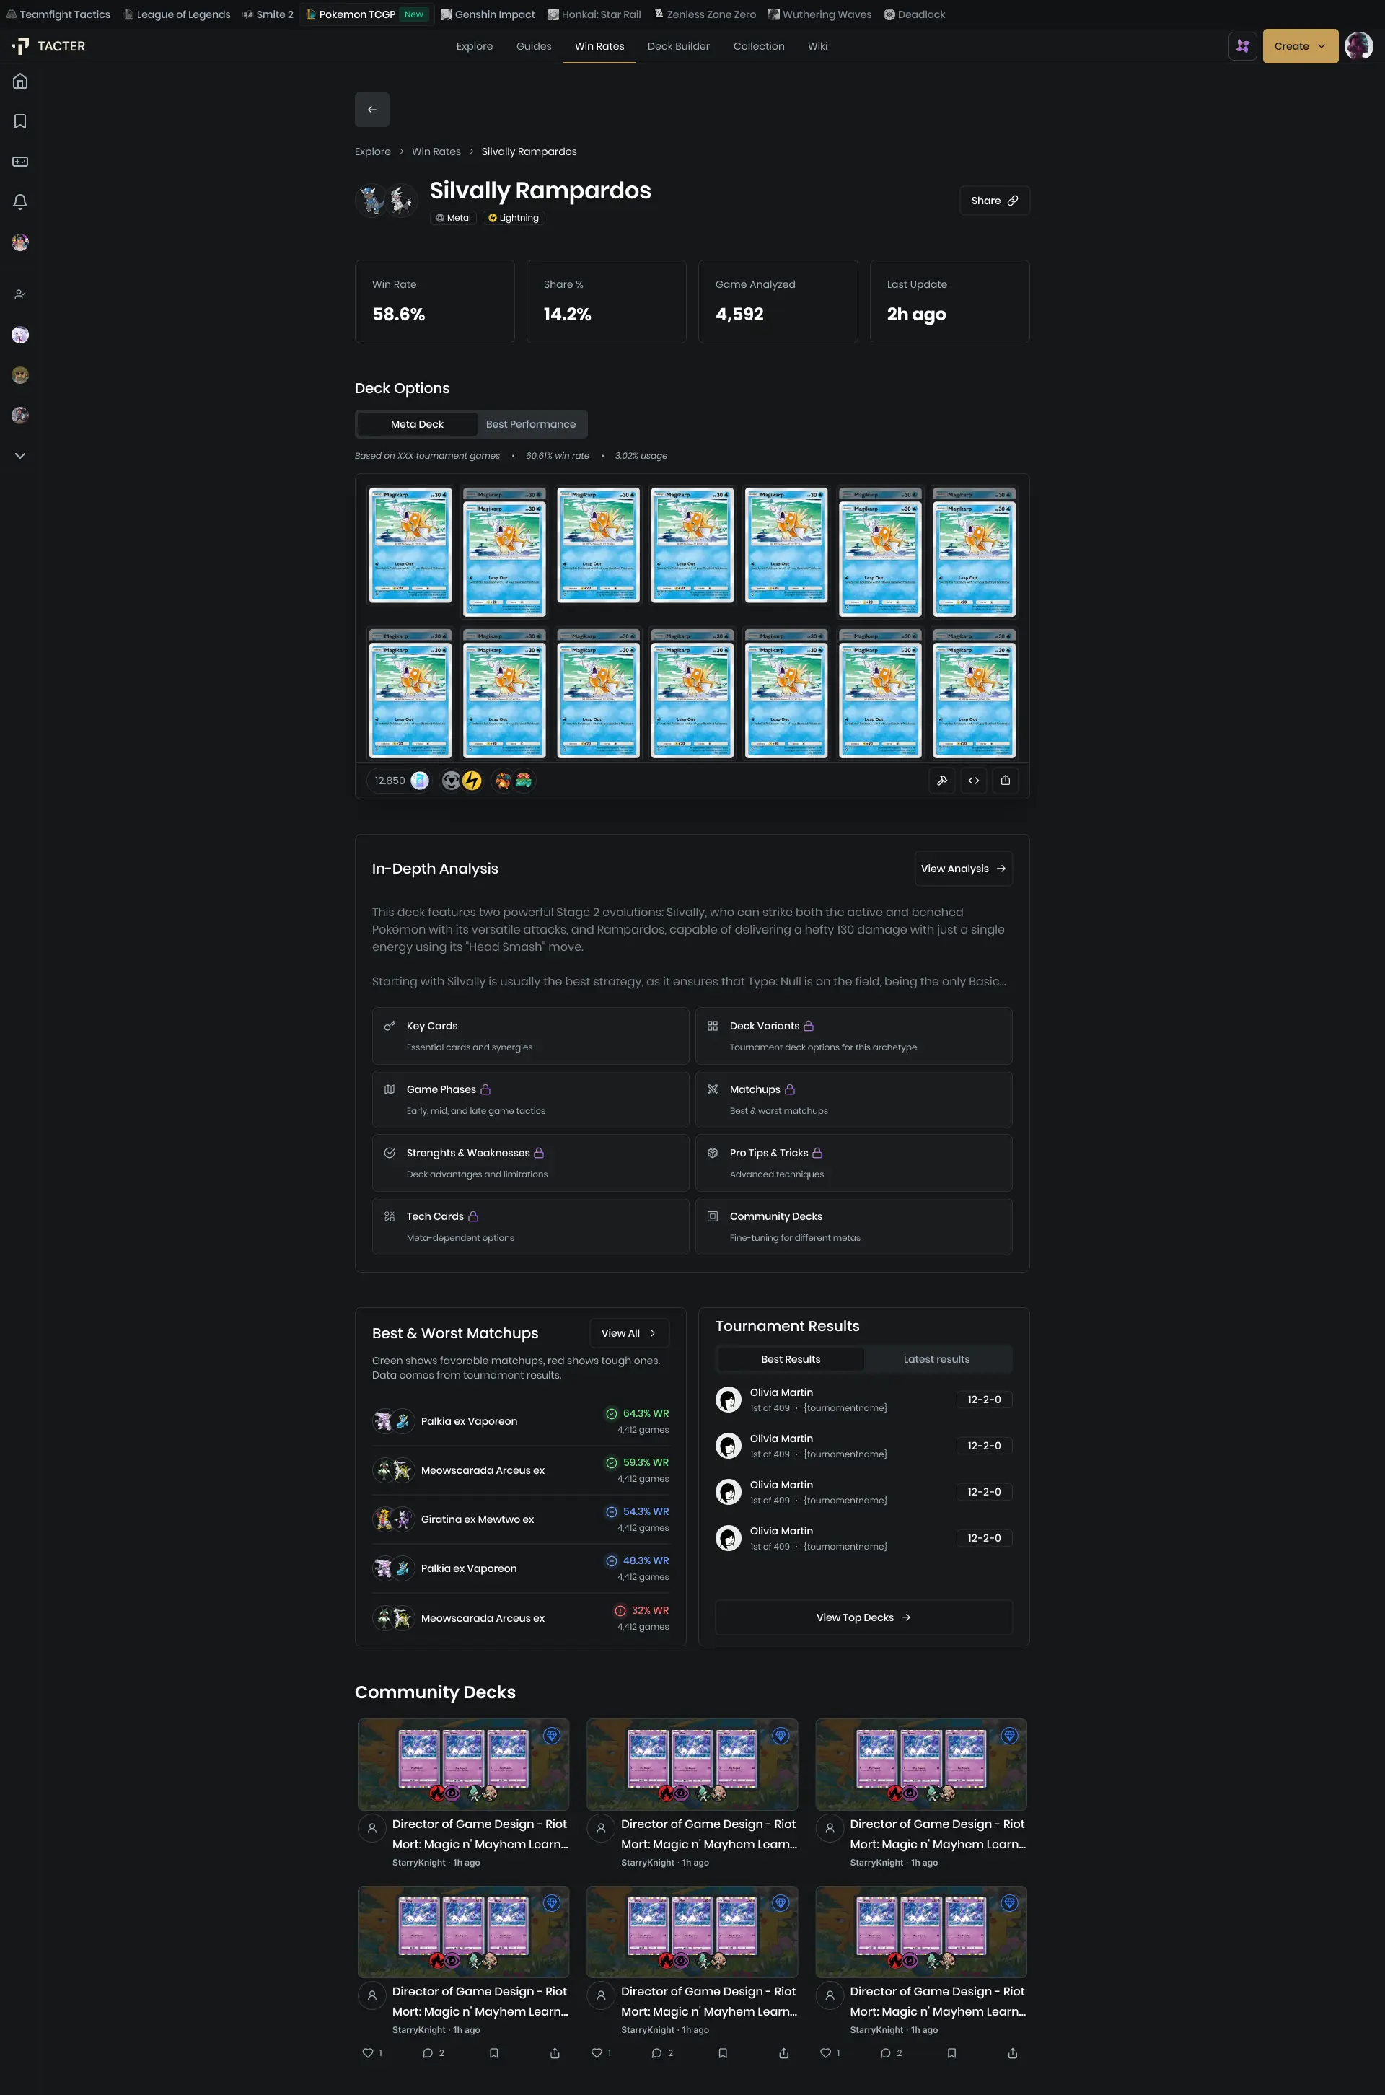Go to the Deck Builder tab
Viewport: 1385px width, 2095px height.
tap(677, 46)
